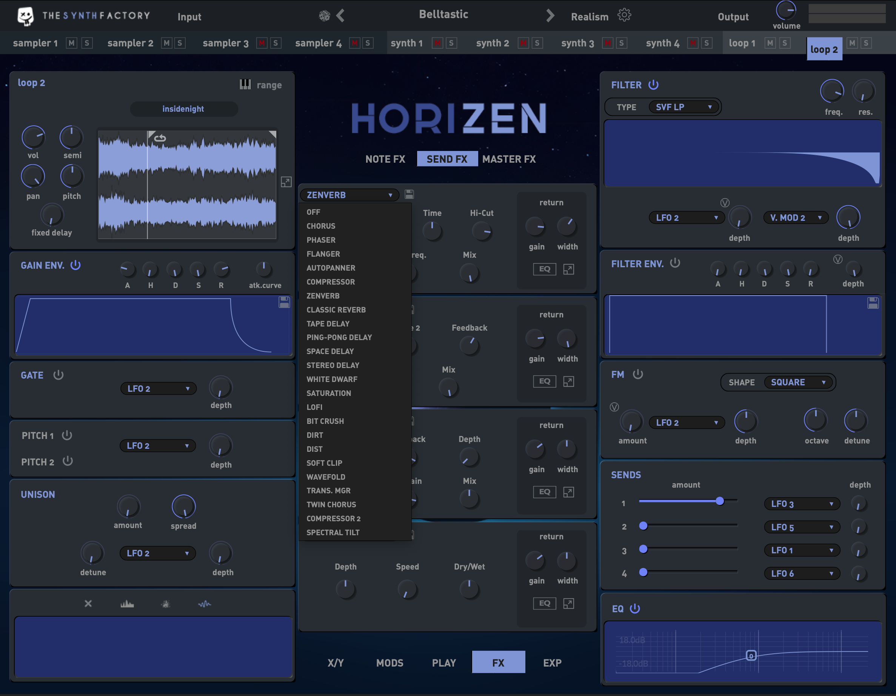Screen dimensions: 896x696
Task: Open the settings gear next to Realism
Action: click(624, 15)
